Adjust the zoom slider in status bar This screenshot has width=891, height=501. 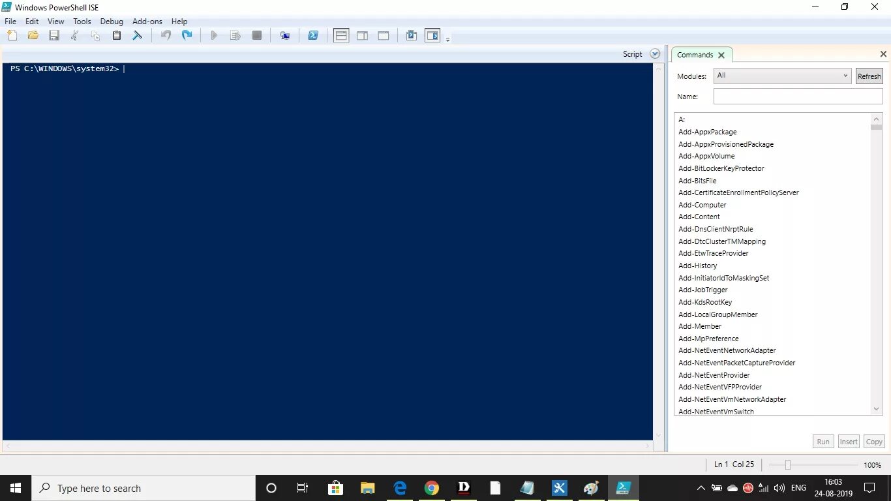788,465
